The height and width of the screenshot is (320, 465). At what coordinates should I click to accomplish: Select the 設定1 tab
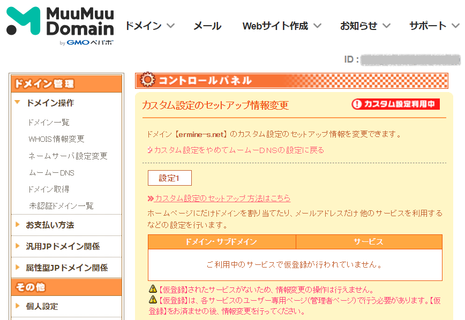170,178
